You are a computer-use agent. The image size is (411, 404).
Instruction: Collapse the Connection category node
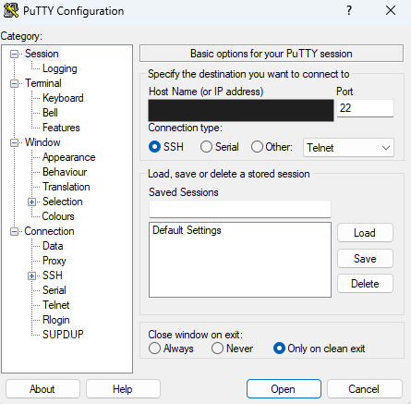tap(14, 231)
